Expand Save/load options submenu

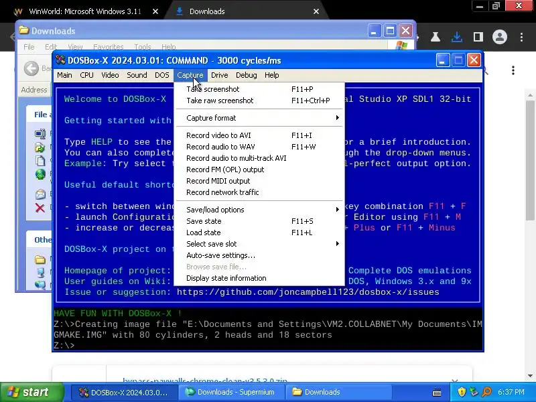pyautogui.click(x=259, y=210)
